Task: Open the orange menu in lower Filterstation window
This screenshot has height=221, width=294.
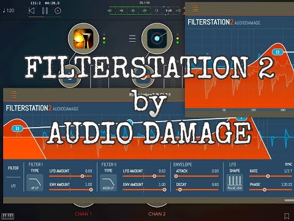Action: click(13, 95)
